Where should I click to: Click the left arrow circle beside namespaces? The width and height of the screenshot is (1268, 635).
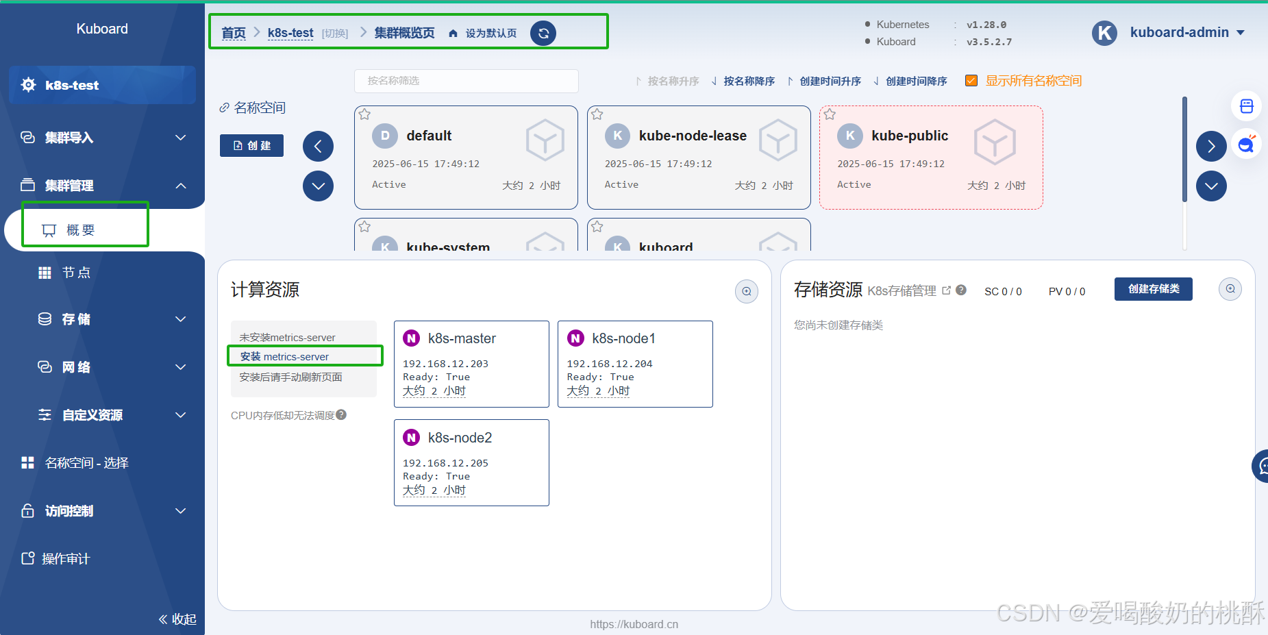coord(318,146)
